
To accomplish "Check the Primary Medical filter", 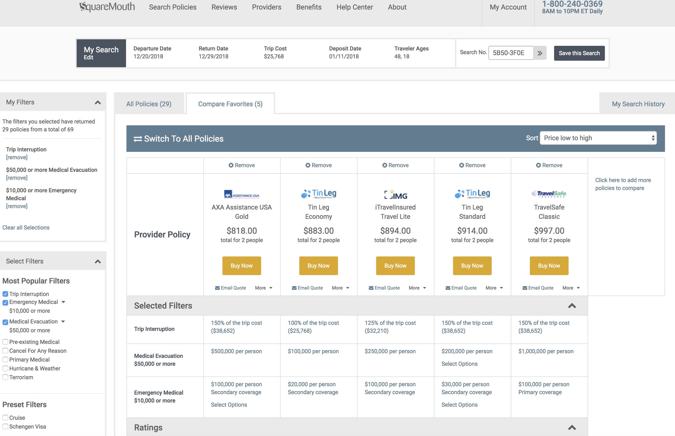I will (5, 360).
